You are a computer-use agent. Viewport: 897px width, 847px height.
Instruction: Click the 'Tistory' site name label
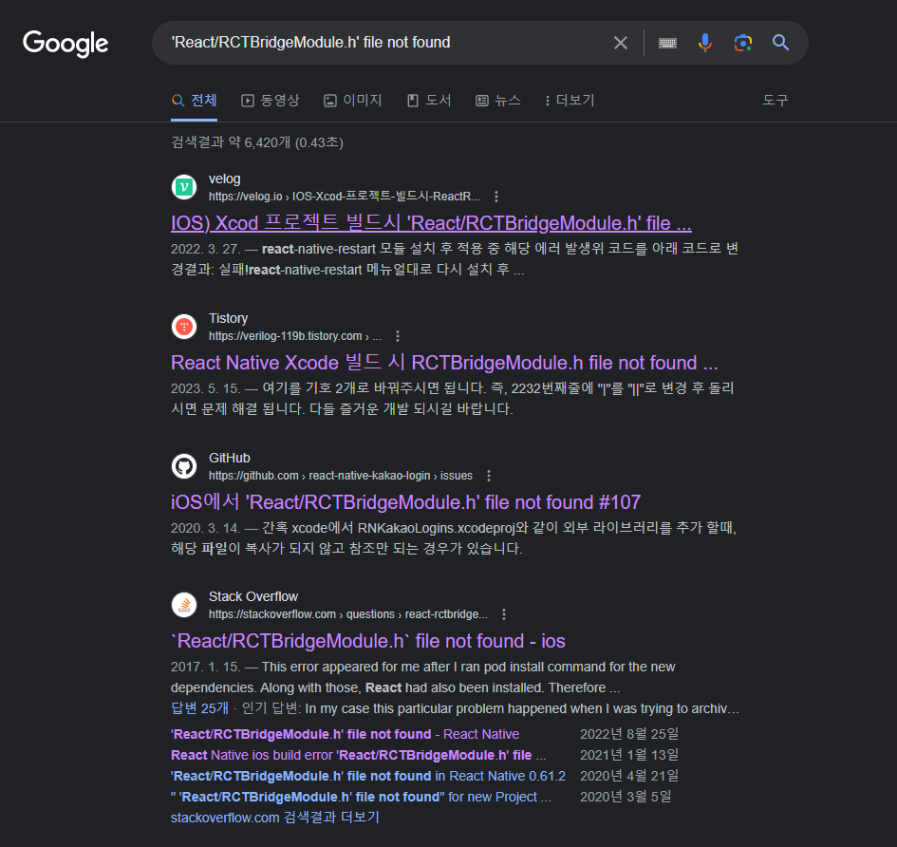click(x=228, y=319)
